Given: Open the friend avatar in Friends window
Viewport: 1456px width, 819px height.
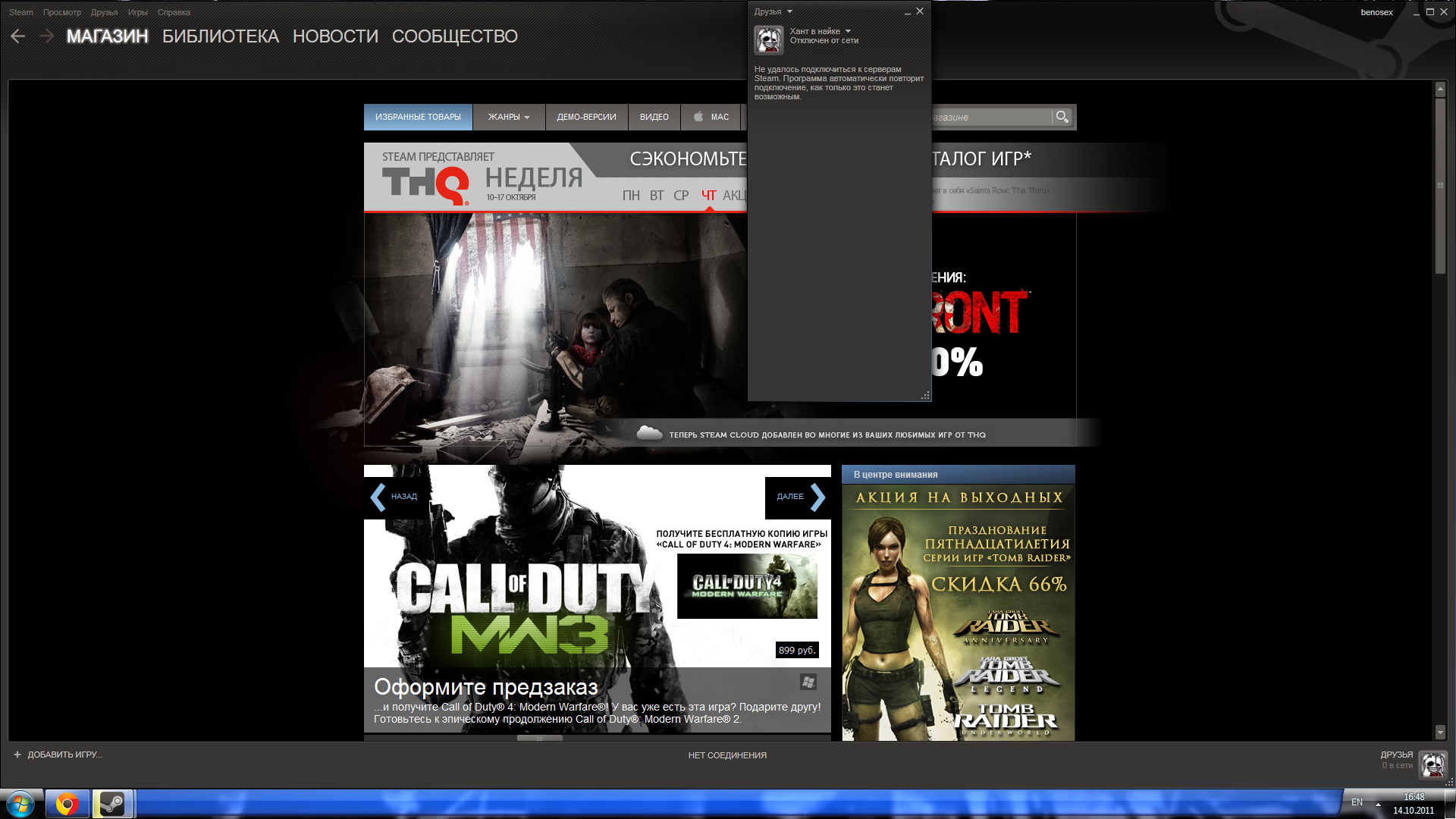Looking at the screenshot, I should tap(768, 39).
